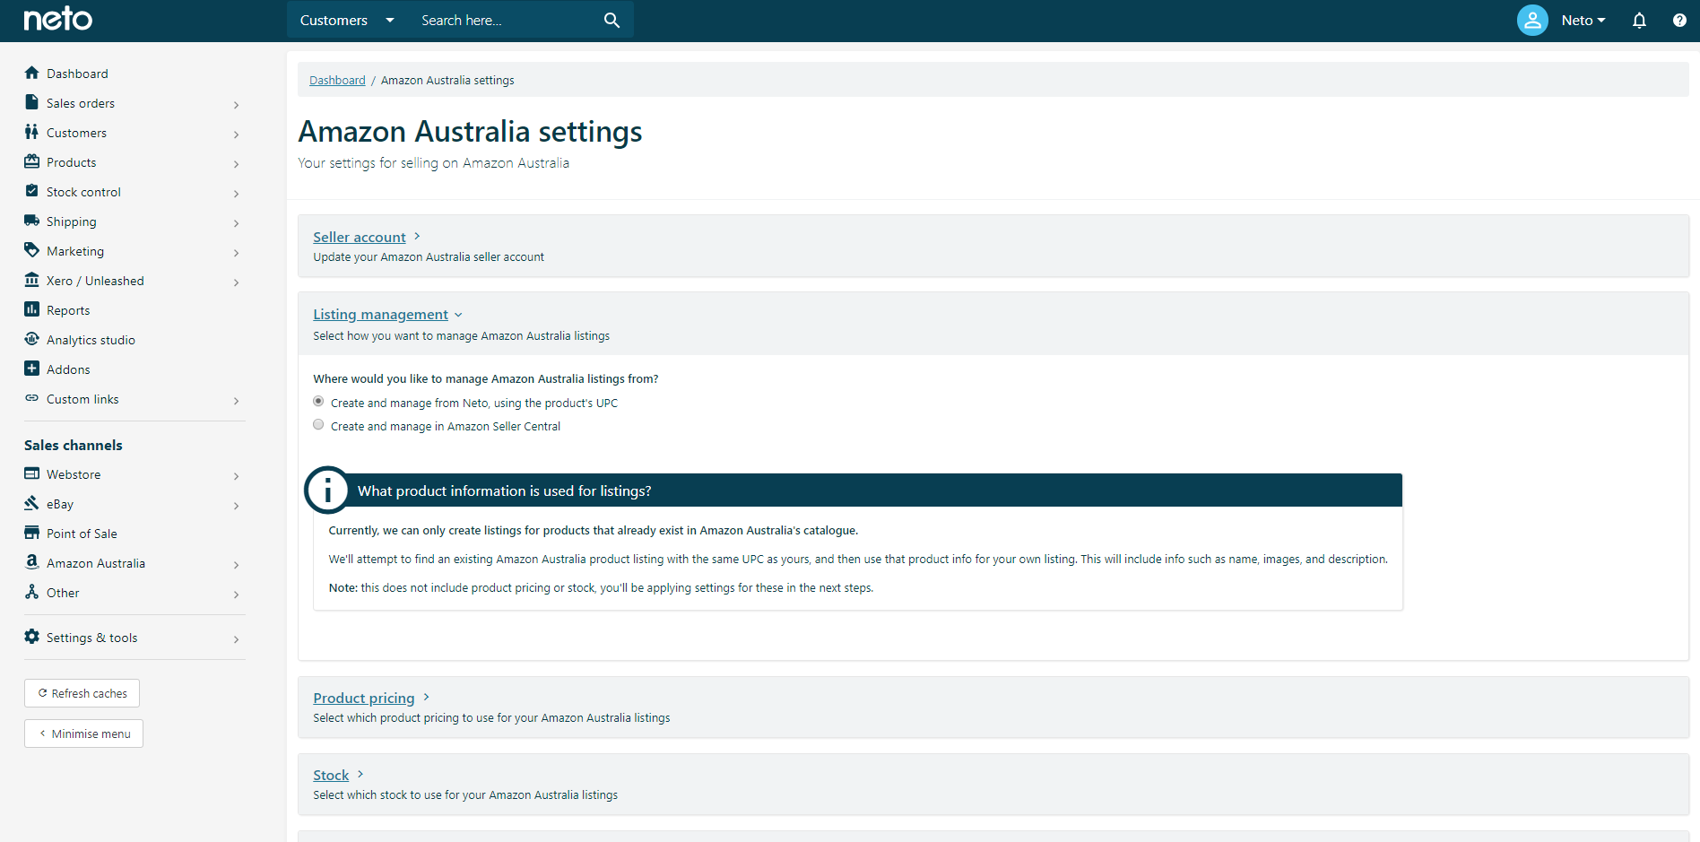Click the Other channels network icon
This screenshot has width=1700, height=842.
coord(32,592)
